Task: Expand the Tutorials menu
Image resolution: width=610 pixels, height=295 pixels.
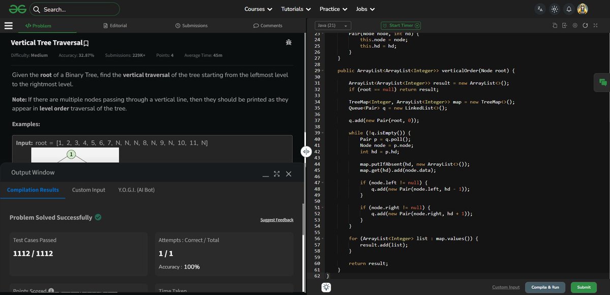Action: point(296,9)
